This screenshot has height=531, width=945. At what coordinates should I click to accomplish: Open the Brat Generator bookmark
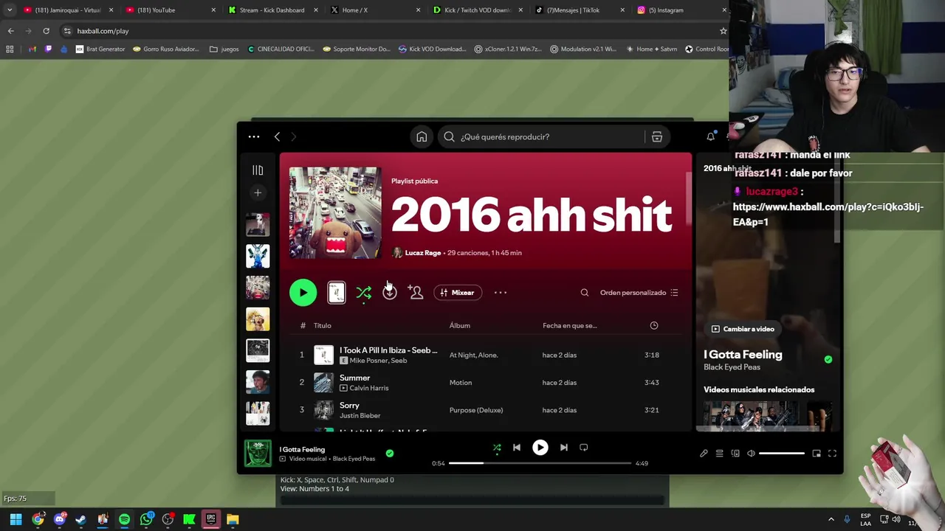[x=100, y=49]
